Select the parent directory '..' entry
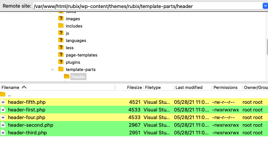 [10, 95]
